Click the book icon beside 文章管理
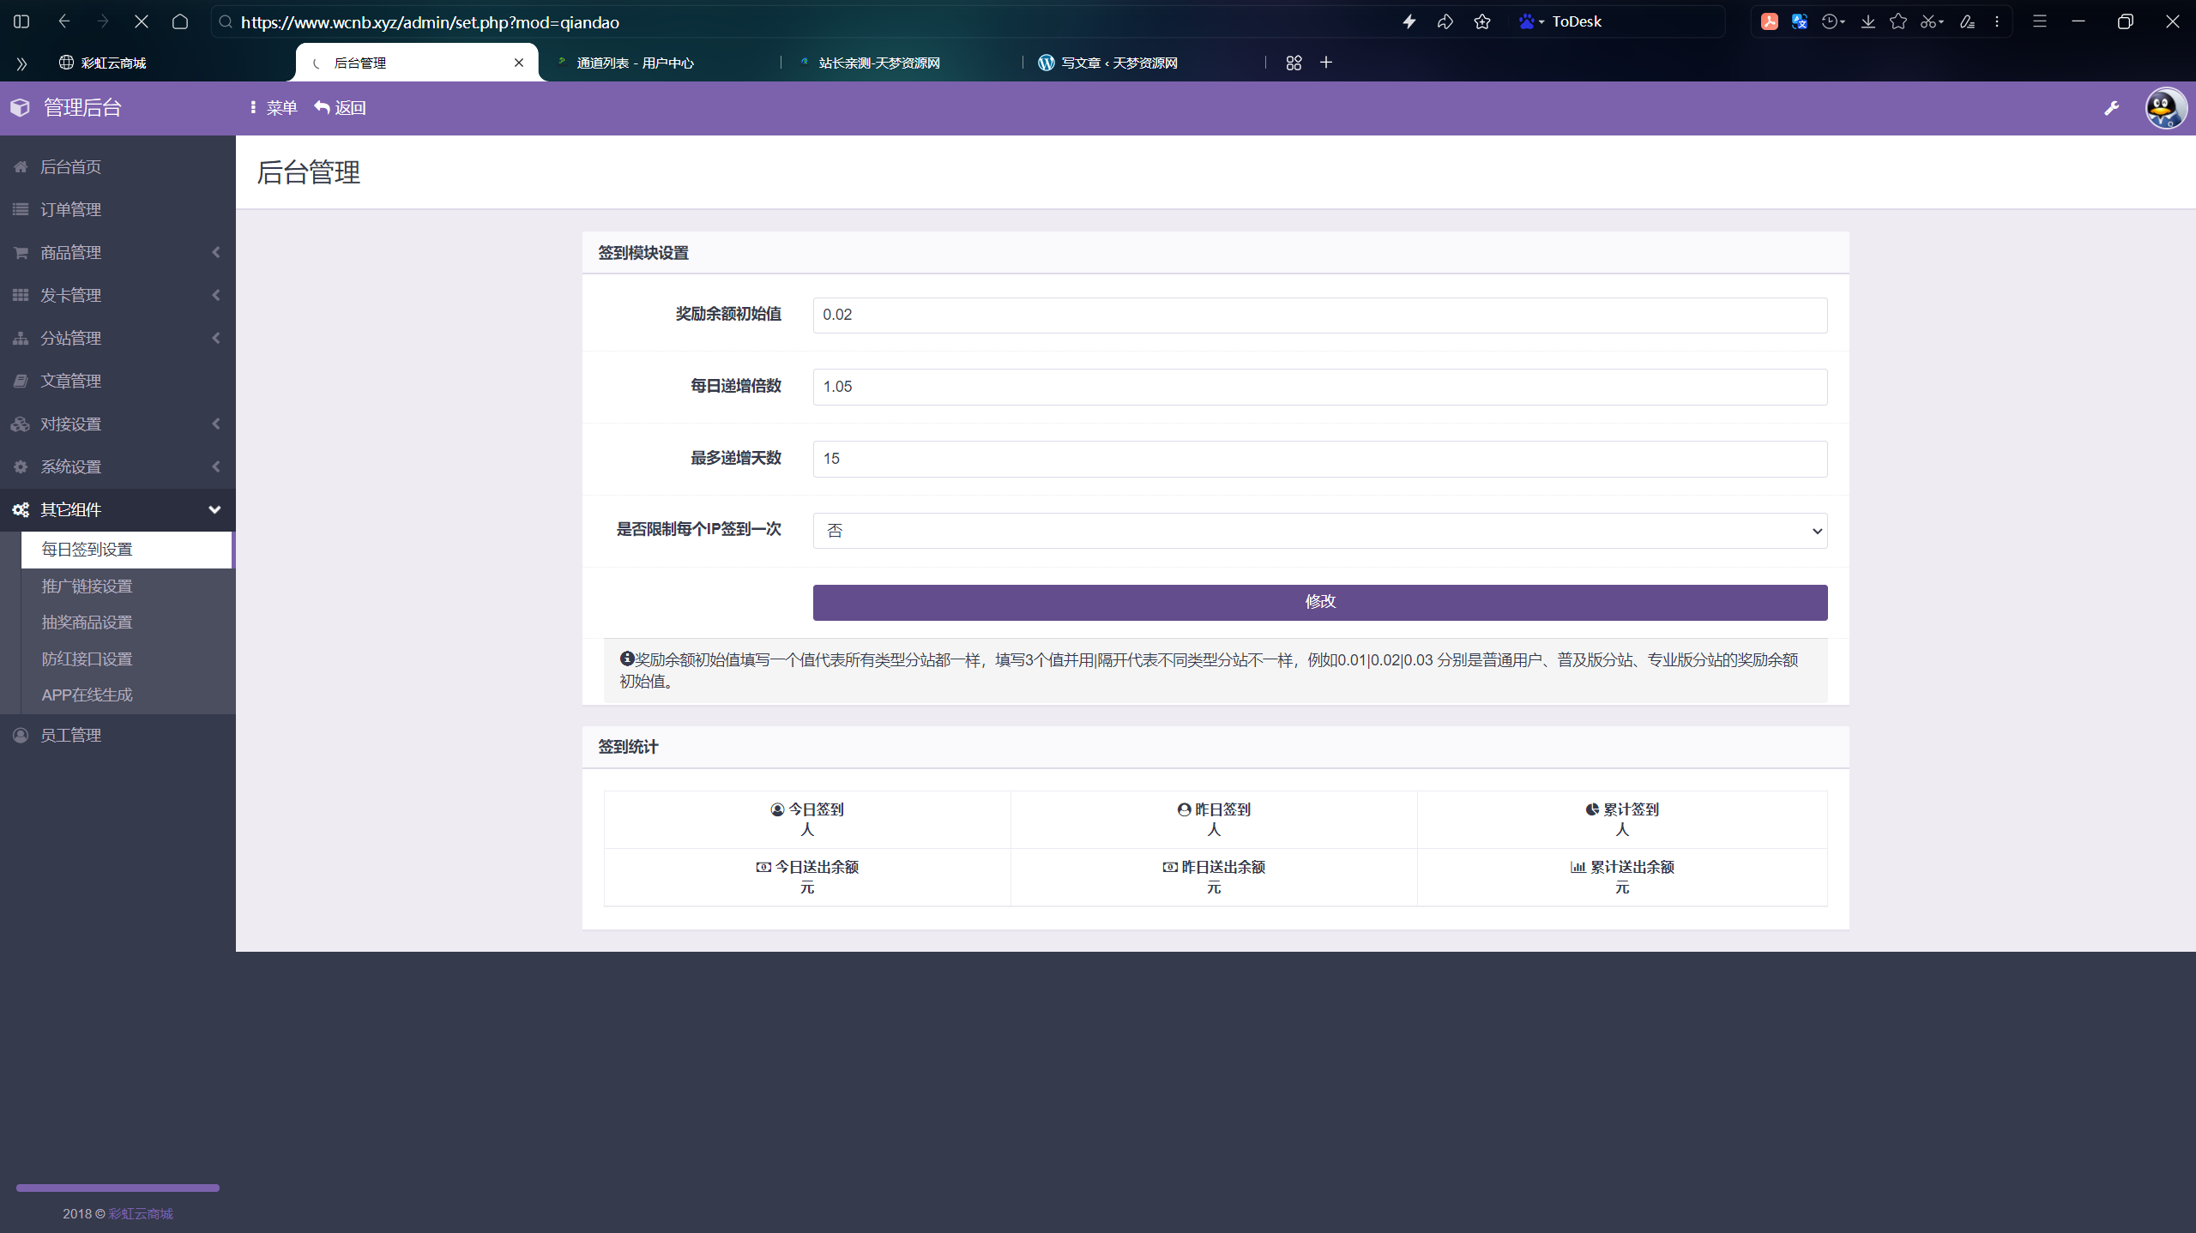Screen dimensions: 2196x1233 tap(21, 381)
